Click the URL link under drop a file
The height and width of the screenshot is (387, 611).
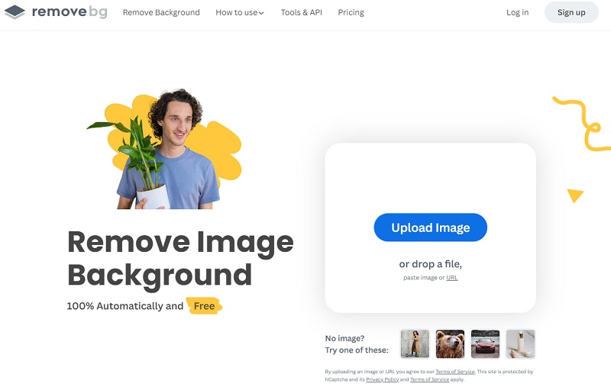[x=451, y=278]
